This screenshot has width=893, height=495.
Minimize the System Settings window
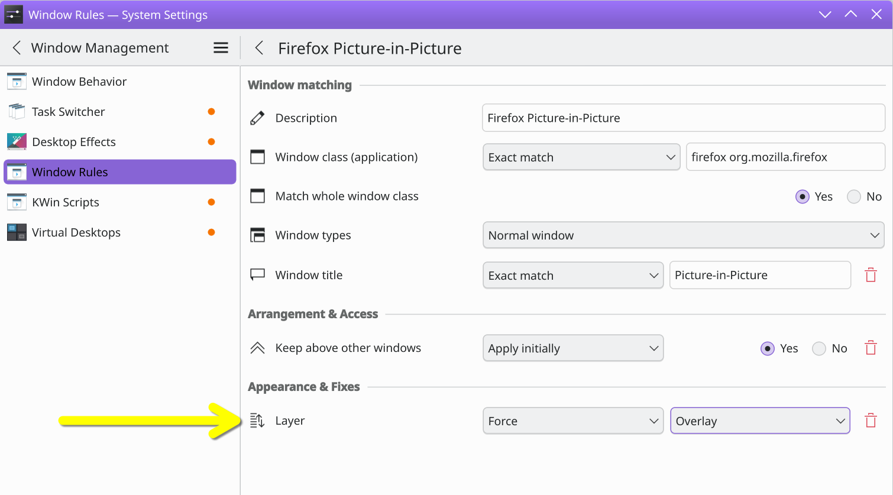pos(825,14)
